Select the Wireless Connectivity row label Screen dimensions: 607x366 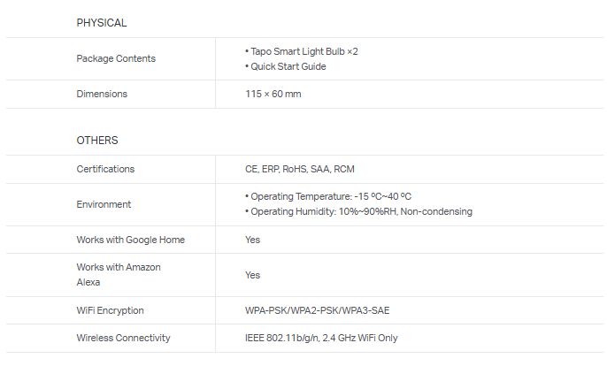click(124, 338)
